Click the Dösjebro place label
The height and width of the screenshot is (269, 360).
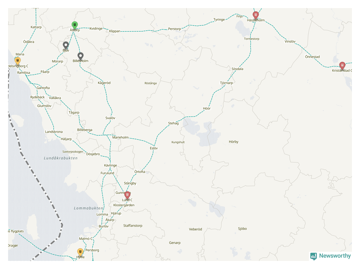click(x=93, y=154)
